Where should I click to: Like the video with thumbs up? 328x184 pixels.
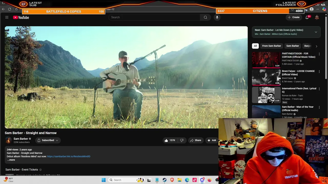point(170,140)
